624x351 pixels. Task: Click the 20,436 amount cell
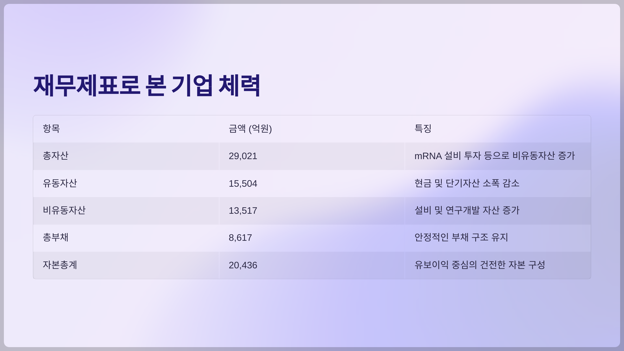click(x=243, y=265)
